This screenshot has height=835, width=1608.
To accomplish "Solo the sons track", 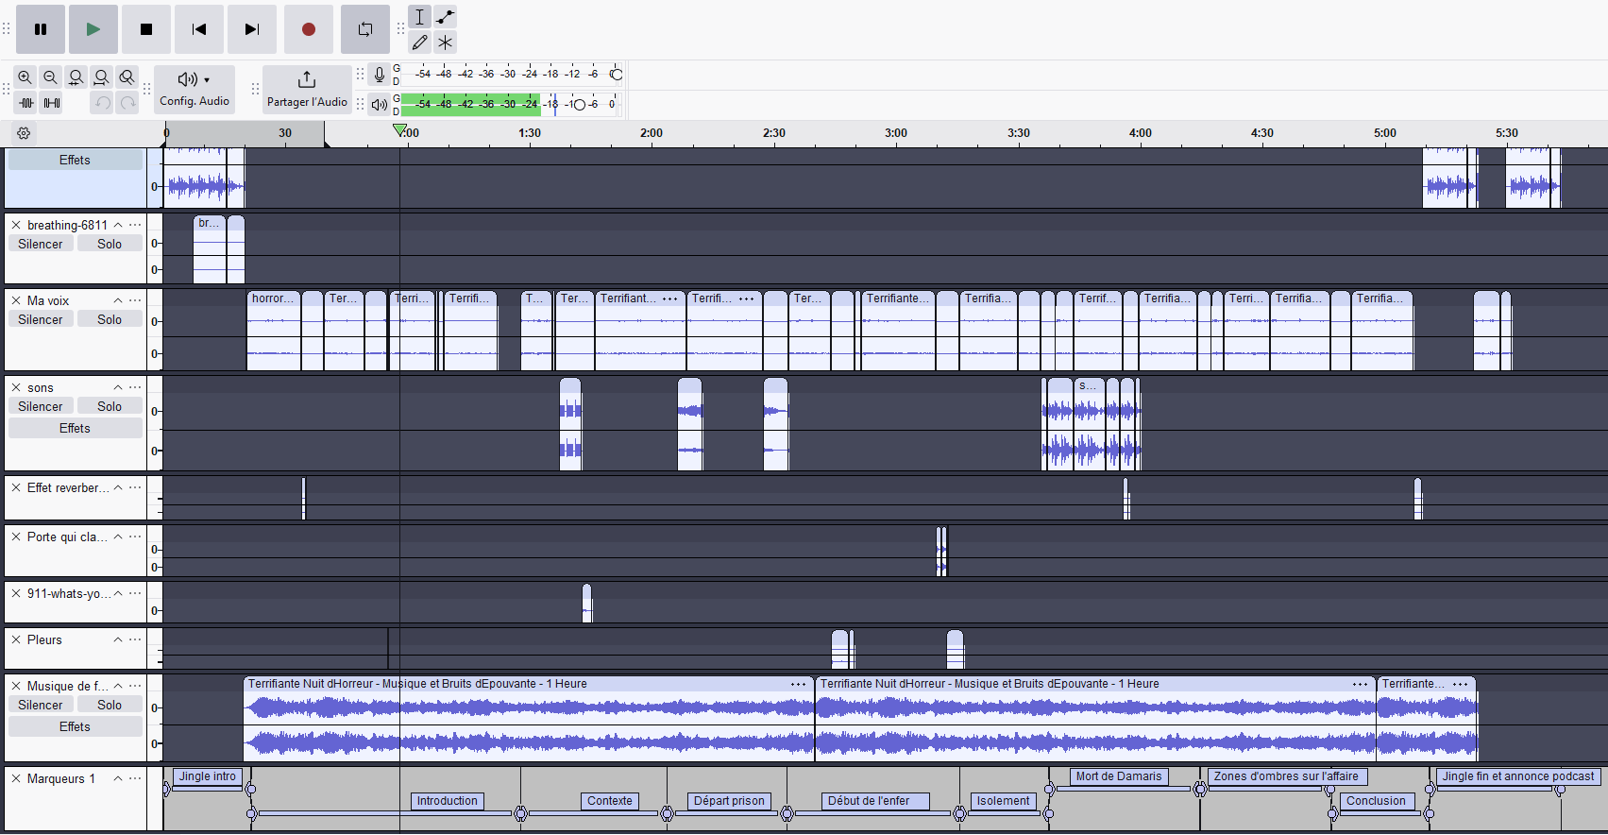I will 110,406.
